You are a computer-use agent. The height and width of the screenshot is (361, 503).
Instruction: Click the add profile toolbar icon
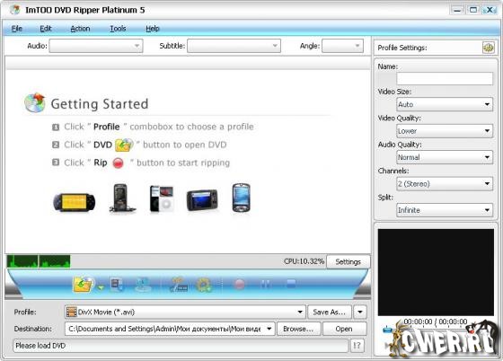179,285
